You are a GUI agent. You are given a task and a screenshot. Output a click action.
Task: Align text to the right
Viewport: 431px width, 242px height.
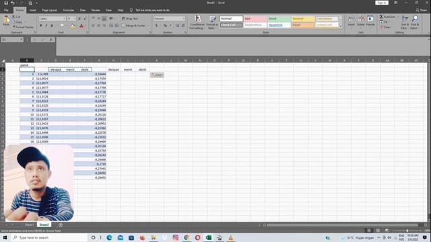tap(104, 26)
